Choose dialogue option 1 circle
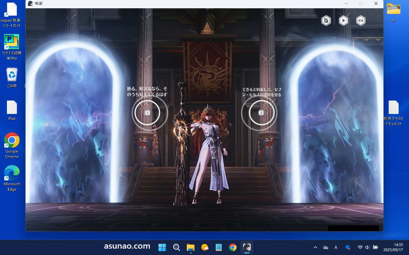This screenshot has width=409, height=255. tap(147, 113)
